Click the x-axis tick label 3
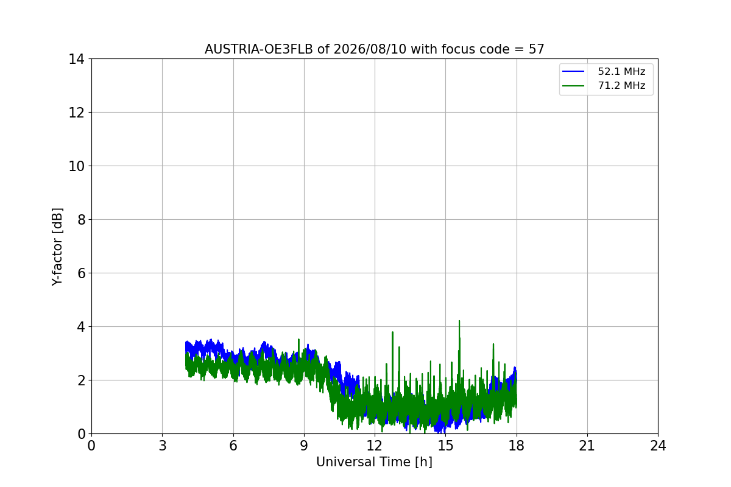731x487 pixels. tap(162, 446)
